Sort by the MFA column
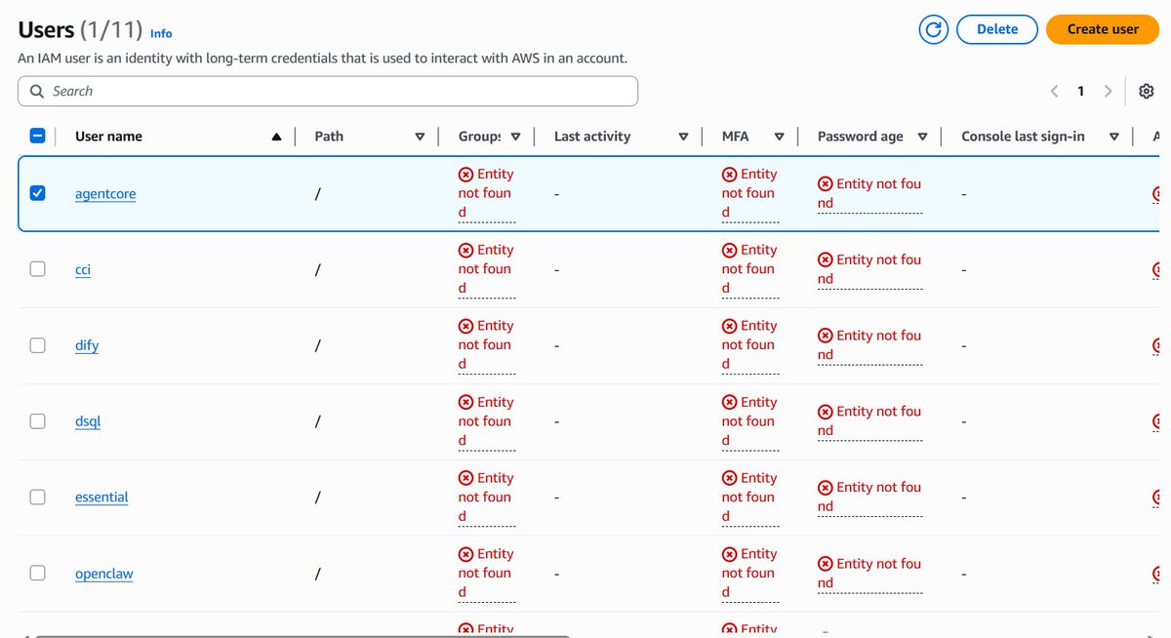The image size is (1171, 638). [x=779, y=137]
